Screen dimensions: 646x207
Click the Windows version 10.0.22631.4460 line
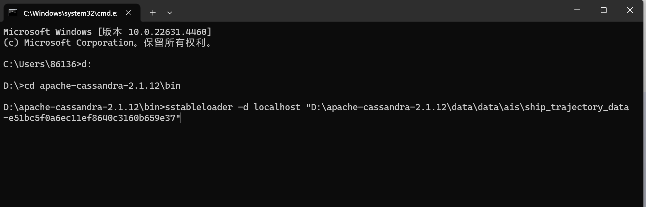(108, 32)
